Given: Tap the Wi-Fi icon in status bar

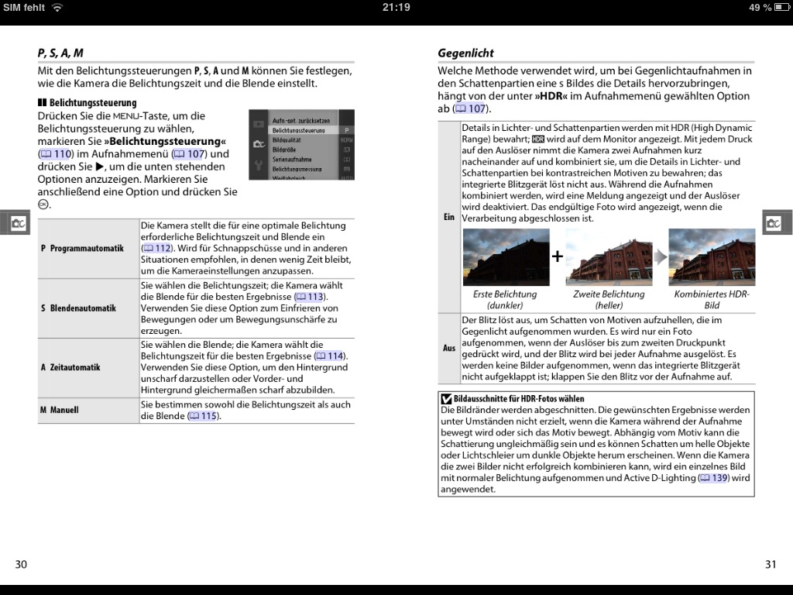Looking at the screenshot, I should point(57,8).
